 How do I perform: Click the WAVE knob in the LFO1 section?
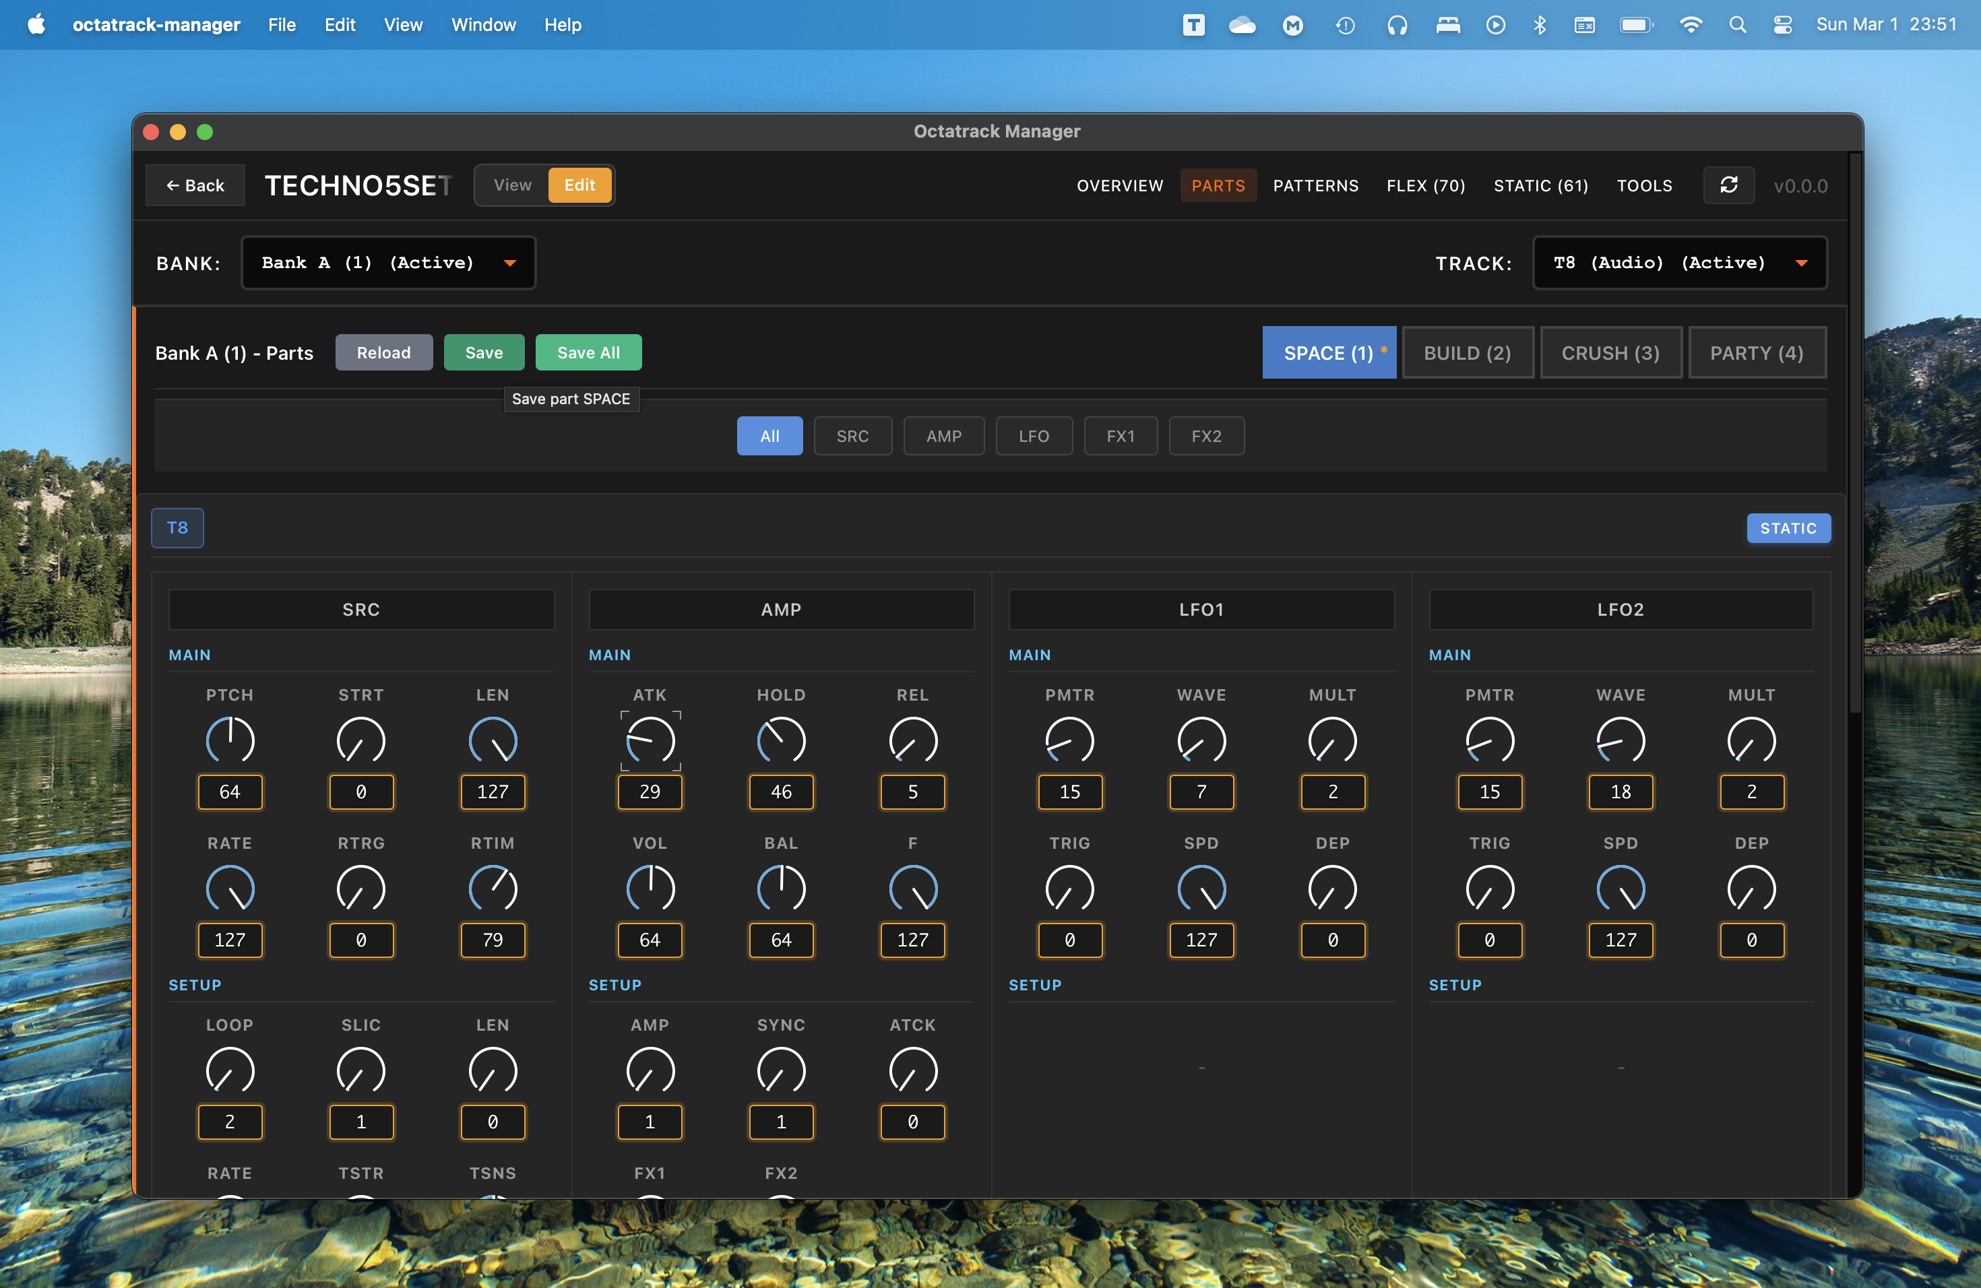[x=1201, y=740]
